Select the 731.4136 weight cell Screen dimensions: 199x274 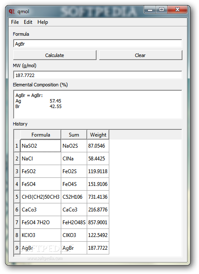click(x=98, y=197)
